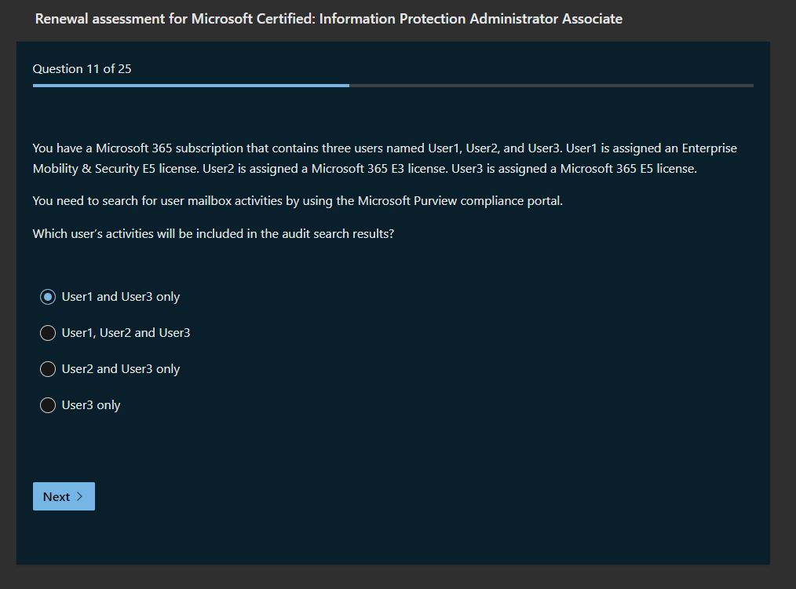Screen dimensions: 796x589
Task: Click the "User2 and User3 only" answer label text
Action: (121, 369)
